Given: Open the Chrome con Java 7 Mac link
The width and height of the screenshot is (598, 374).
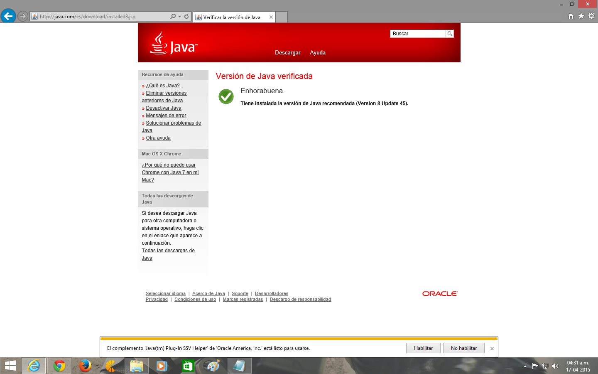Looking at the screenshot, I should [170, 172].
